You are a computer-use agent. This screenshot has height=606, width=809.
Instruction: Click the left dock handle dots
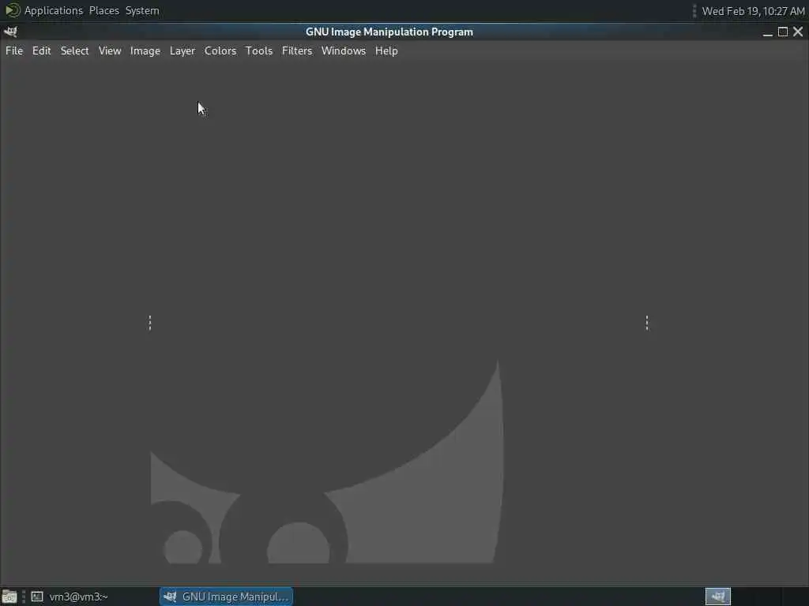[x=150, y=323]
